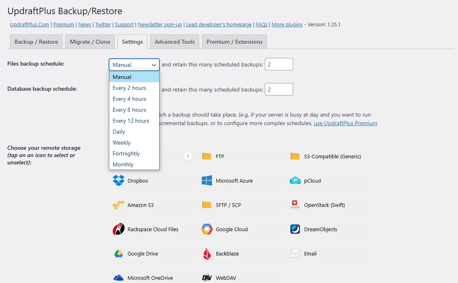The height and width of the screenshot is (283, 458).
Task: Choose the Monthly schedule option
Action: point(134,164)
